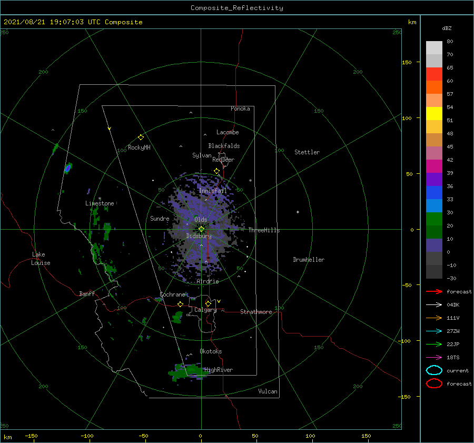Image resolution: width=474 pixels, height=443 pixels.
Task: Click the Drumheller label
Action: (309, 260)
